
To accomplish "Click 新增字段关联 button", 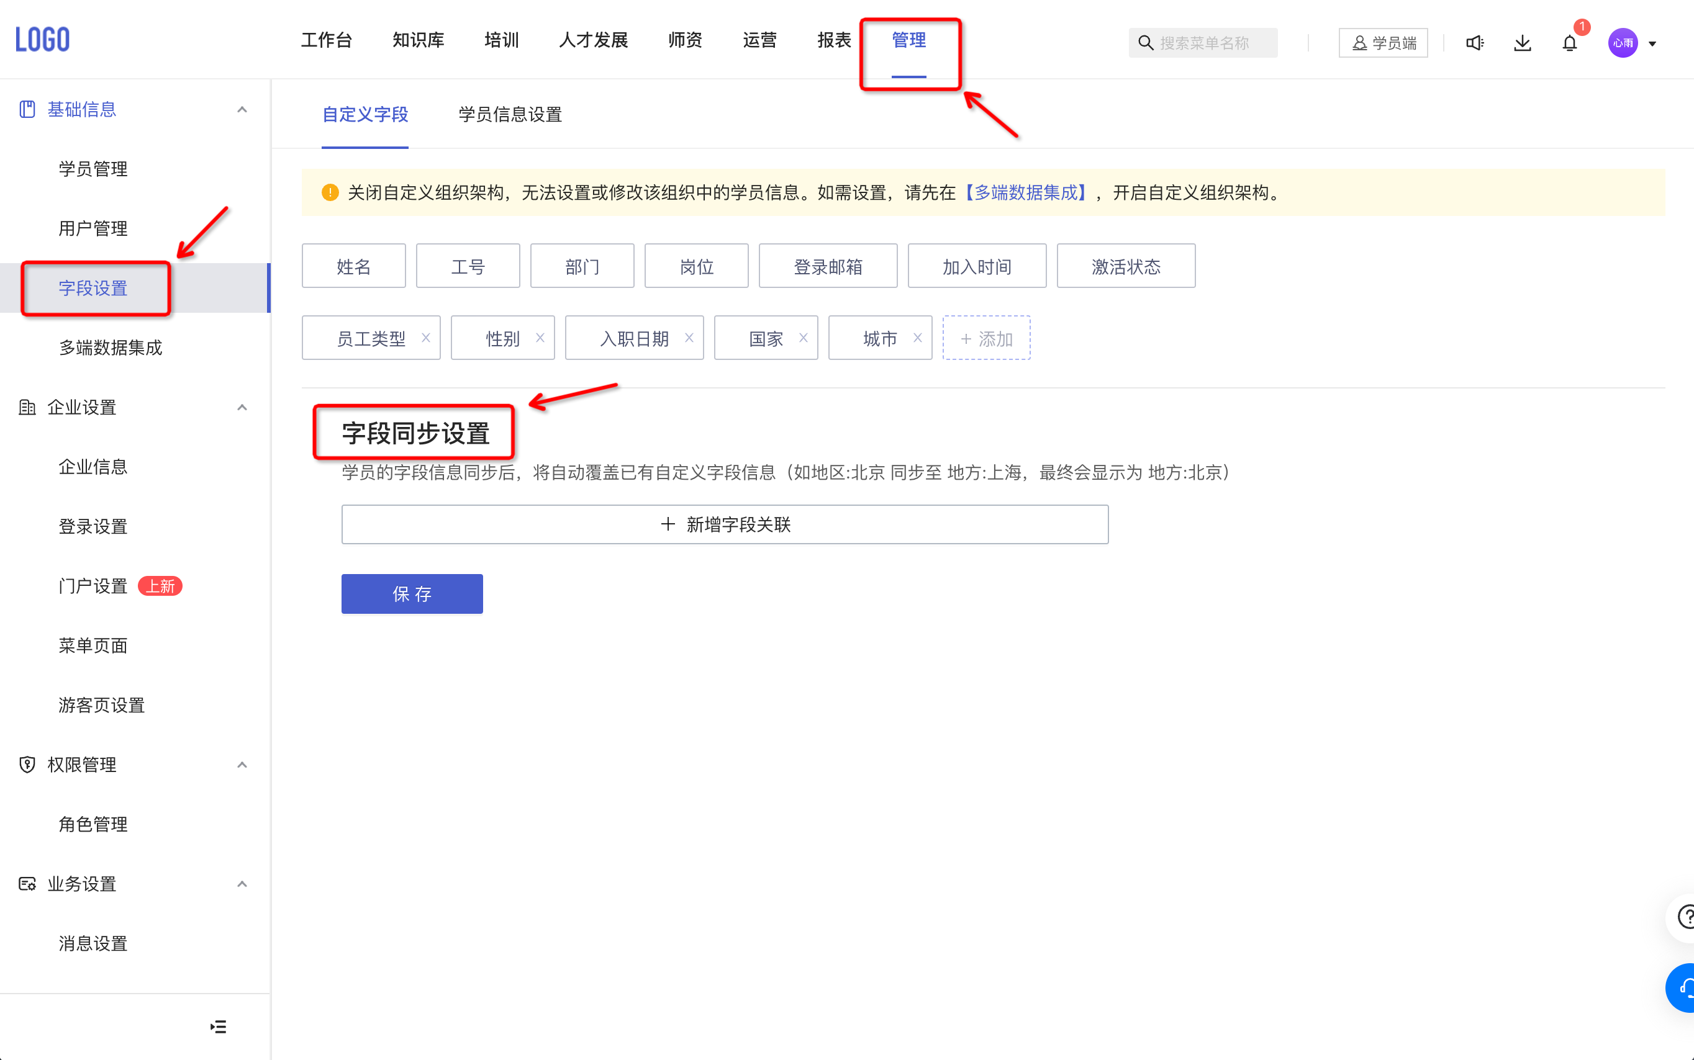I will click(725, 524).
